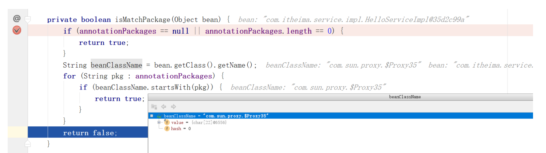
Task: Click the glasses watch icon beside beanClassName
Action: click(159, 116)
